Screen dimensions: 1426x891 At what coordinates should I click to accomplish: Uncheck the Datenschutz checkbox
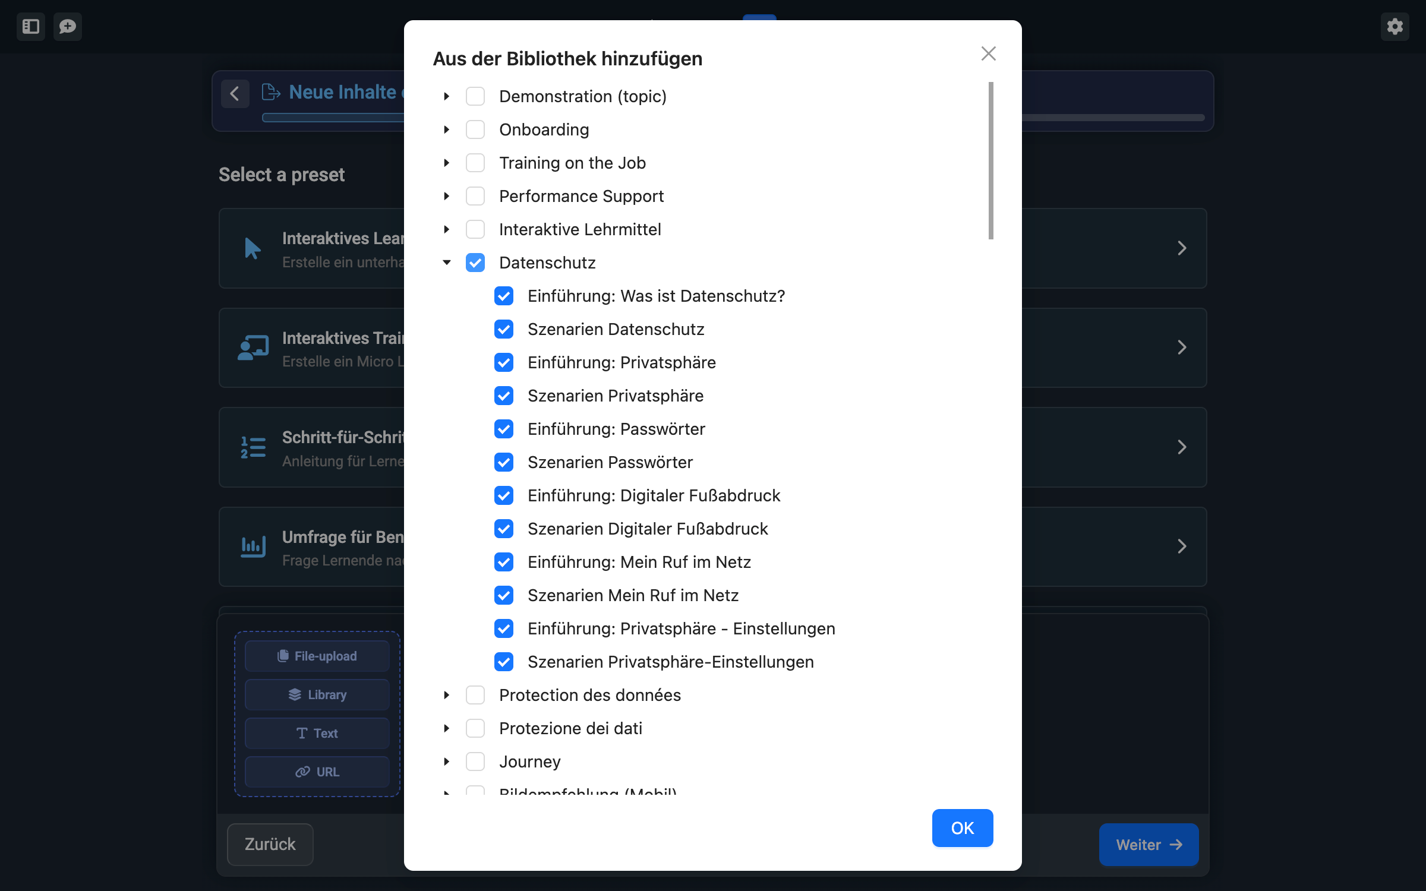(x=475, y=263)
